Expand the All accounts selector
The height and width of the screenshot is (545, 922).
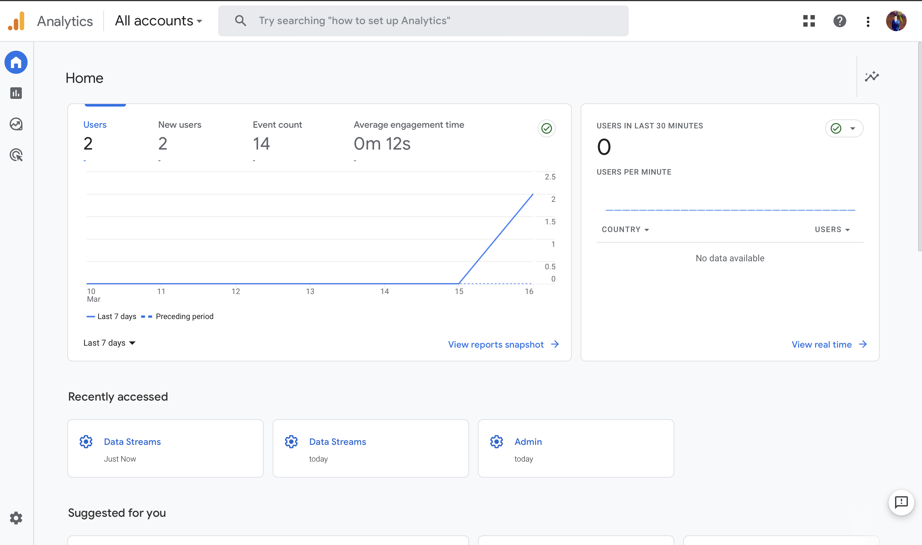(158, 21)
